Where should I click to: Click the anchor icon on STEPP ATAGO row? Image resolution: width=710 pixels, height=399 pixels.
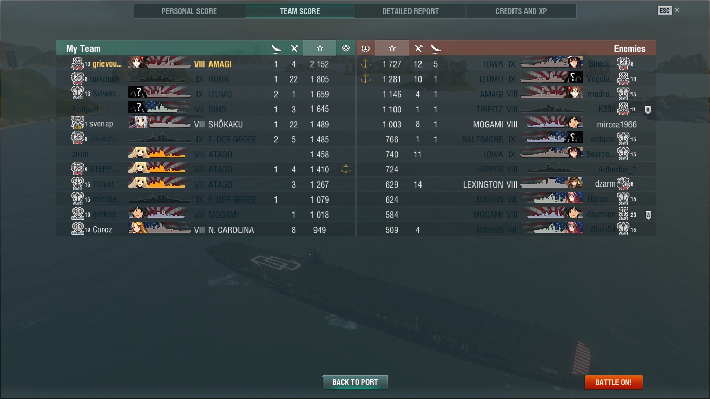tap(346, 169)
